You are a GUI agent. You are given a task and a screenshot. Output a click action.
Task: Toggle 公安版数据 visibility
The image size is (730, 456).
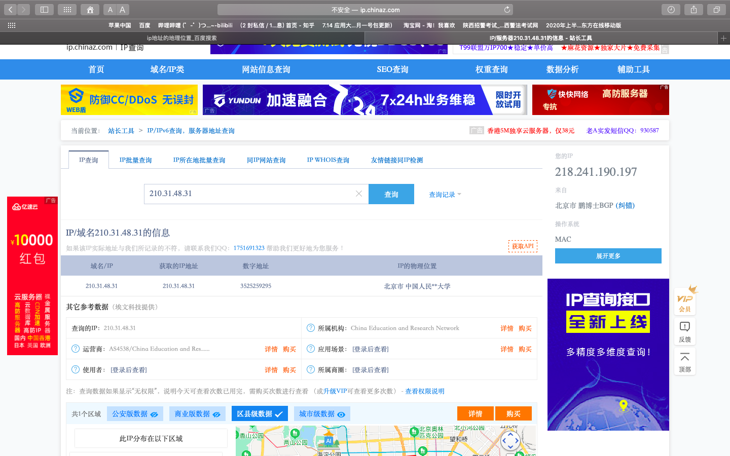point(135,414)
